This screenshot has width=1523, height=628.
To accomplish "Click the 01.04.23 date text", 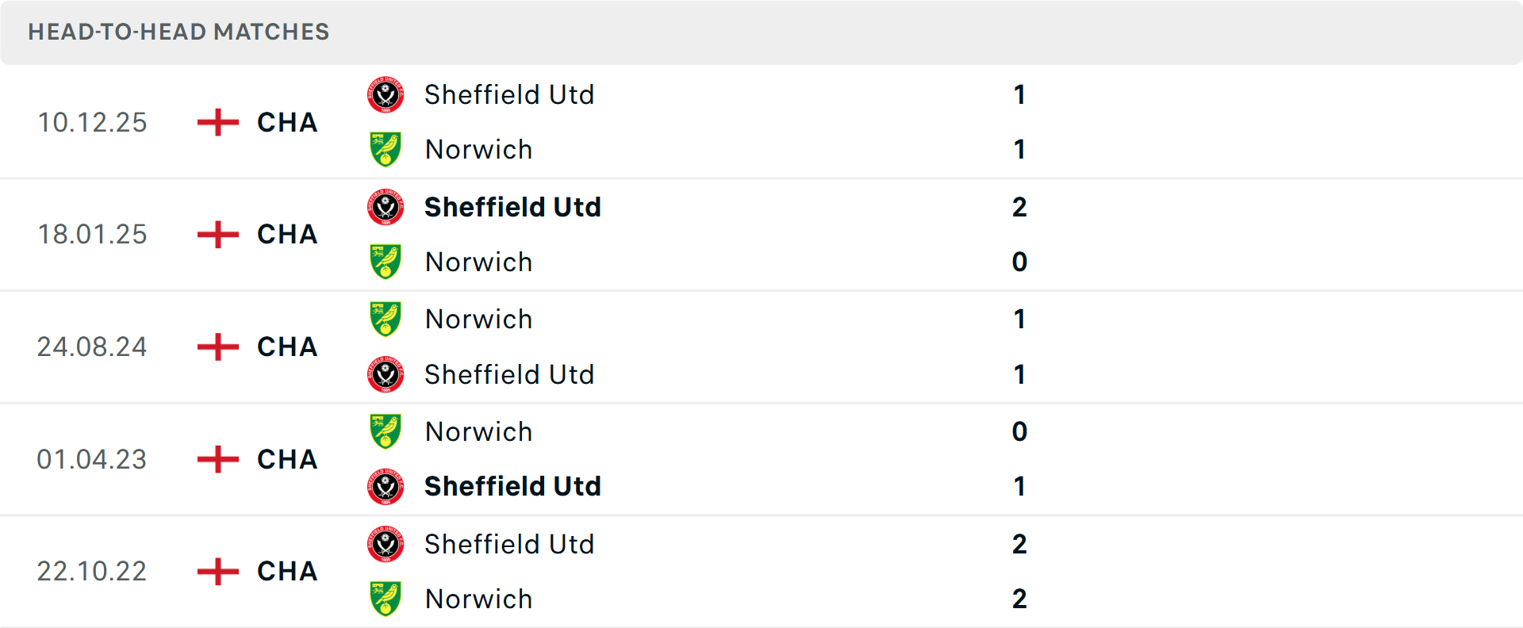I will [x=92, y=460].
